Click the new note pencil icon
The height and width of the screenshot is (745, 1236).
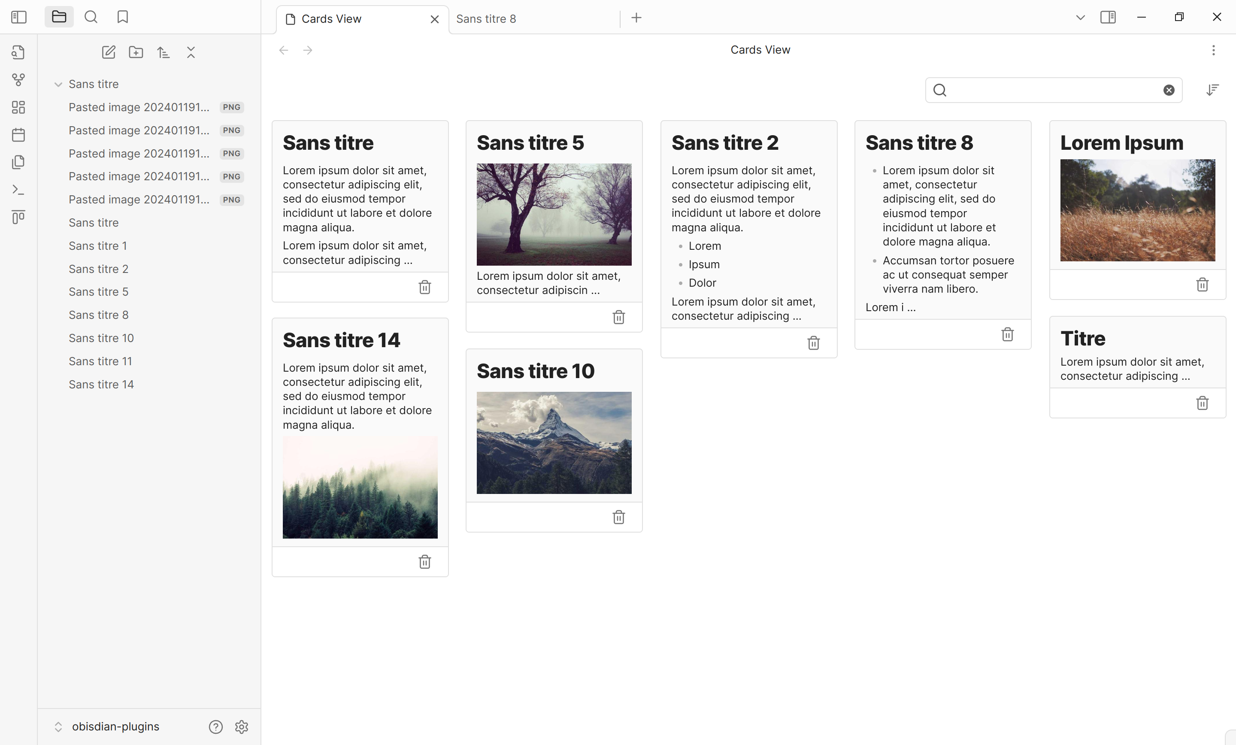(109, 52)
